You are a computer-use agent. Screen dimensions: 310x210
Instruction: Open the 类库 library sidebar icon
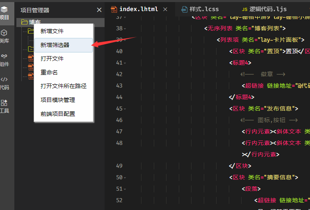(x=5, y=33)
